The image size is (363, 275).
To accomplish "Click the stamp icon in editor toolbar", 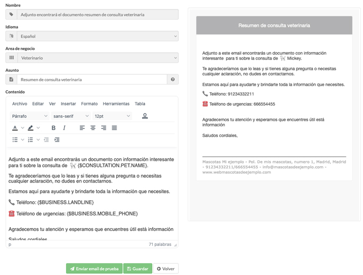I will [145, 116].
